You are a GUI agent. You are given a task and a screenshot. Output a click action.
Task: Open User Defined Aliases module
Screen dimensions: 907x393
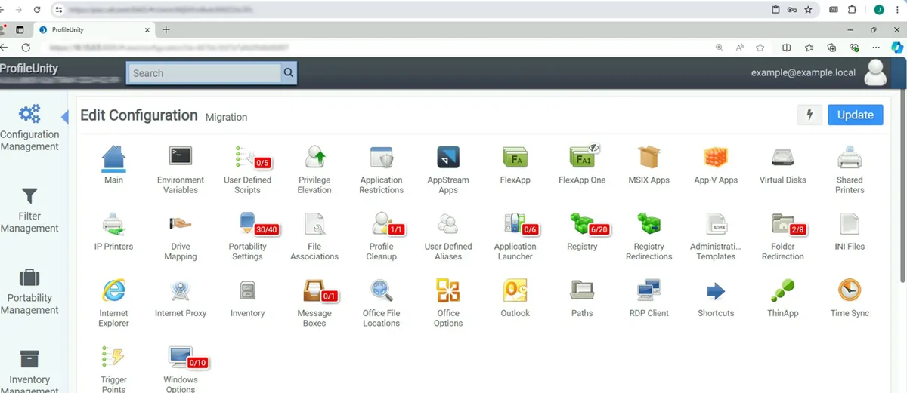coord(448,236)
